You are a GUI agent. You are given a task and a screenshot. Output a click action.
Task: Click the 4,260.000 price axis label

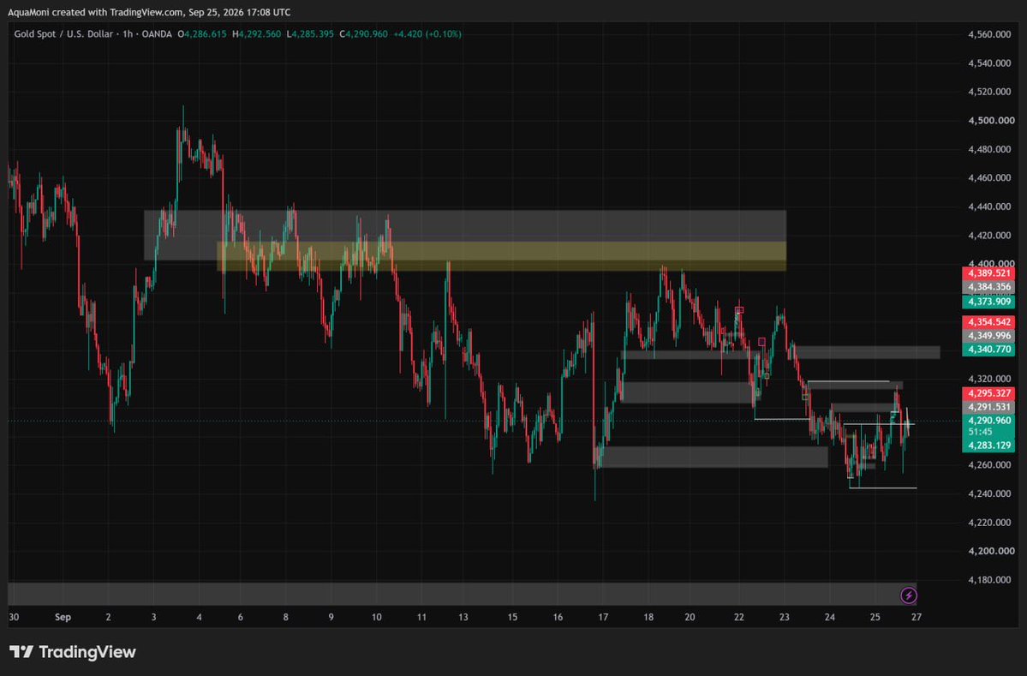point(989,465)
